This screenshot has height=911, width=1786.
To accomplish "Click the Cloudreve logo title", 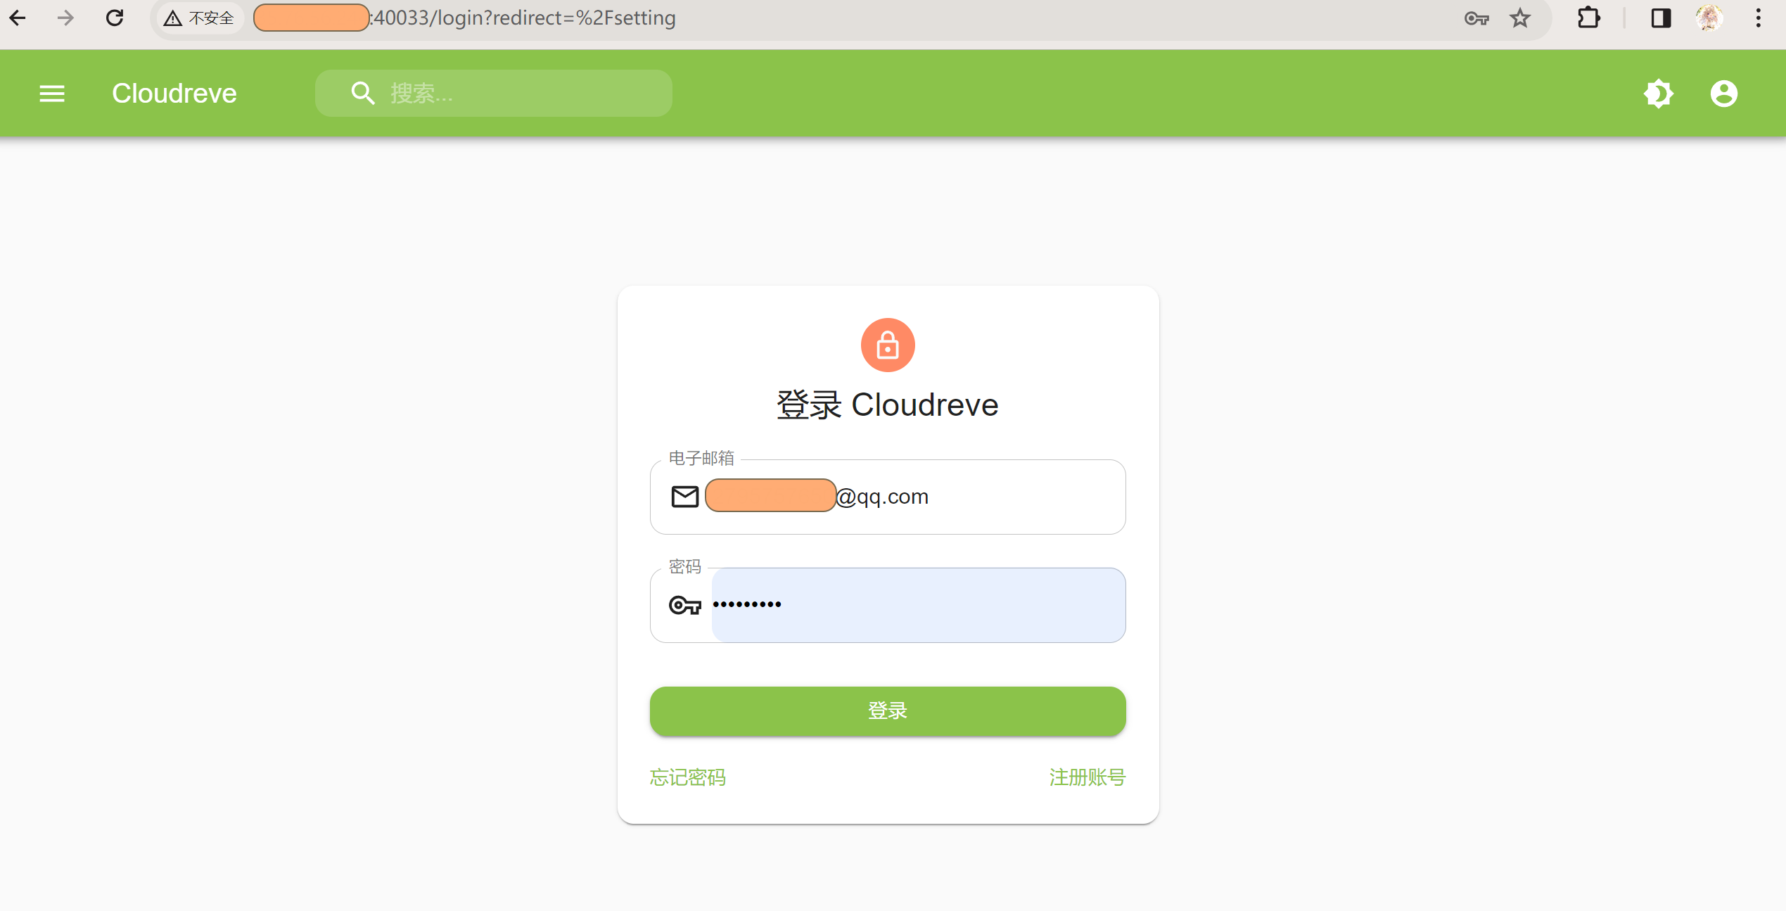I will pyautogui.click(x=174, y=94).
